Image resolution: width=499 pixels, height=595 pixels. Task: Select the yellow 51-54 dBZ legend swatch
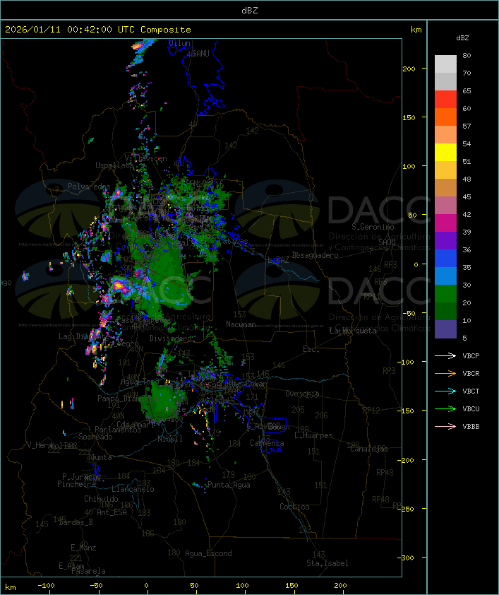pos(445,153)
